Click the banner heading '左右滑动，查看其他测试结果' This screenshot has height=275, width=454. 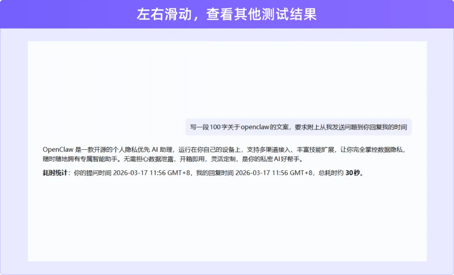[x=227, y=14]
